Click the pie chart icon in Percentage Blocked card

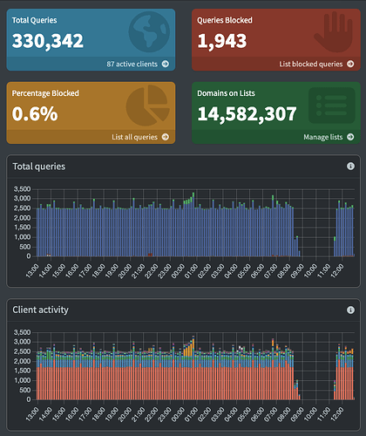(148, 106)
